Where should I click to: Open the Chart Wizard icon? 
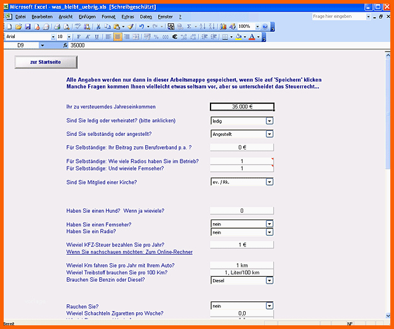click(x=223, y=26)
